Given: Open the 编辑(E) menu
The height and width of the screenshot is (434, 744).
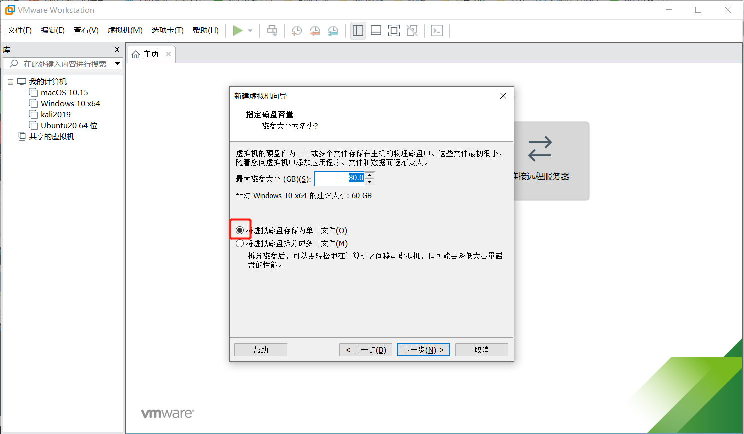Looking at the screenshot, I should tap(53, 30).
